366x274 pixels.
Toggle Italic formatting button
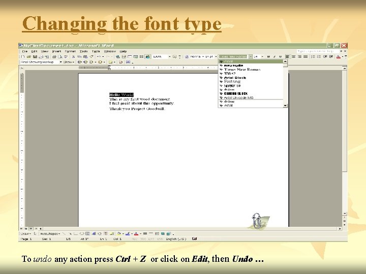274,57
